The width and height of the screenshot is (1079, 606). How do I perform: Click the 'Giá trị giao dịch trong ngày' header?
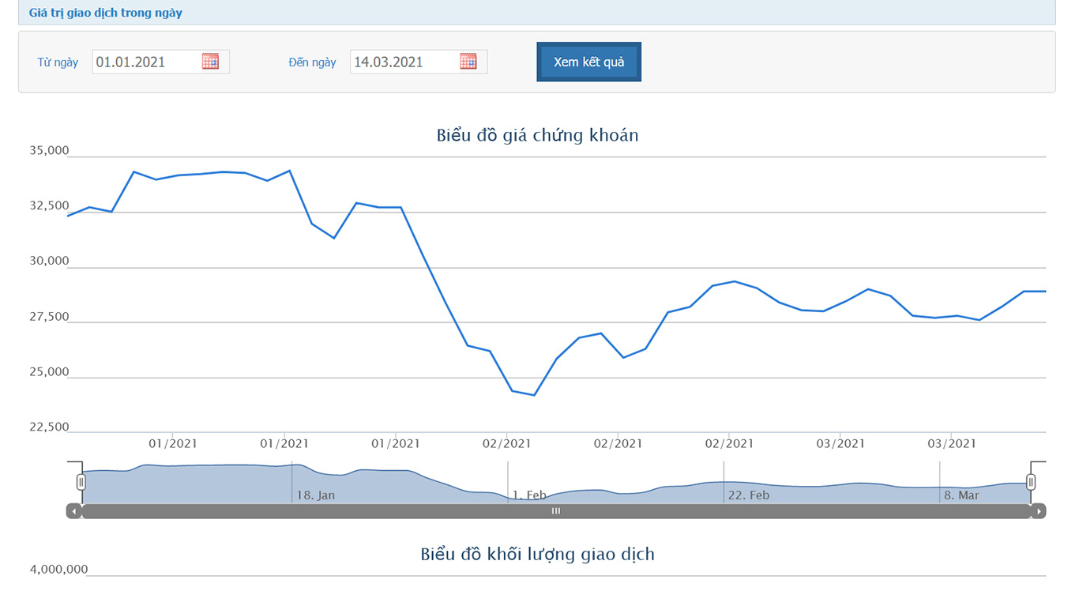coord(105,13)
